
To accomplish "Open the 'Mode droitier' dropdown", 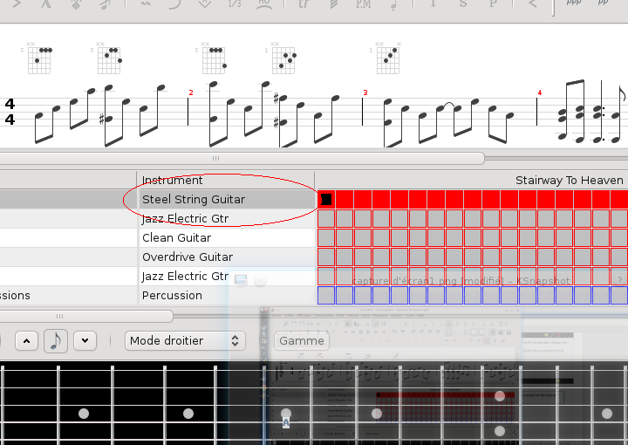I will (x=185, y=341).
